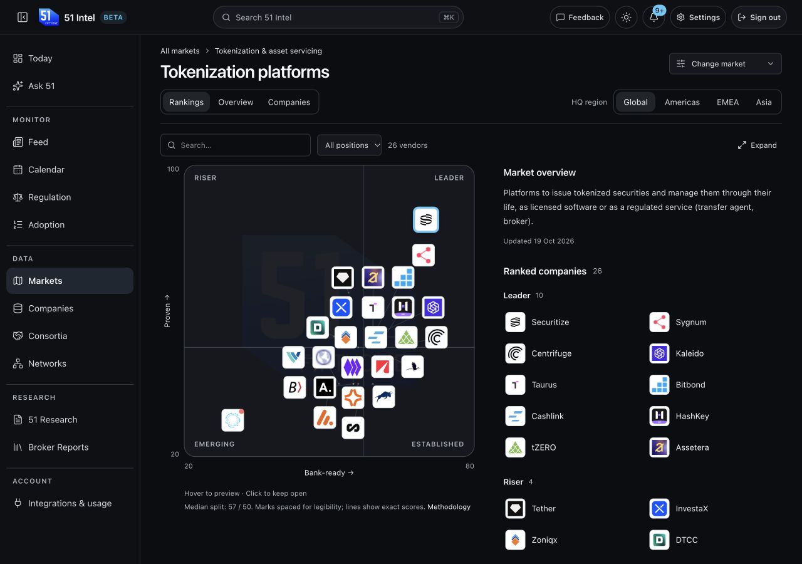Select Americas HQ region
The width and height of the screenshot is (802, 564).
point(682,102)
